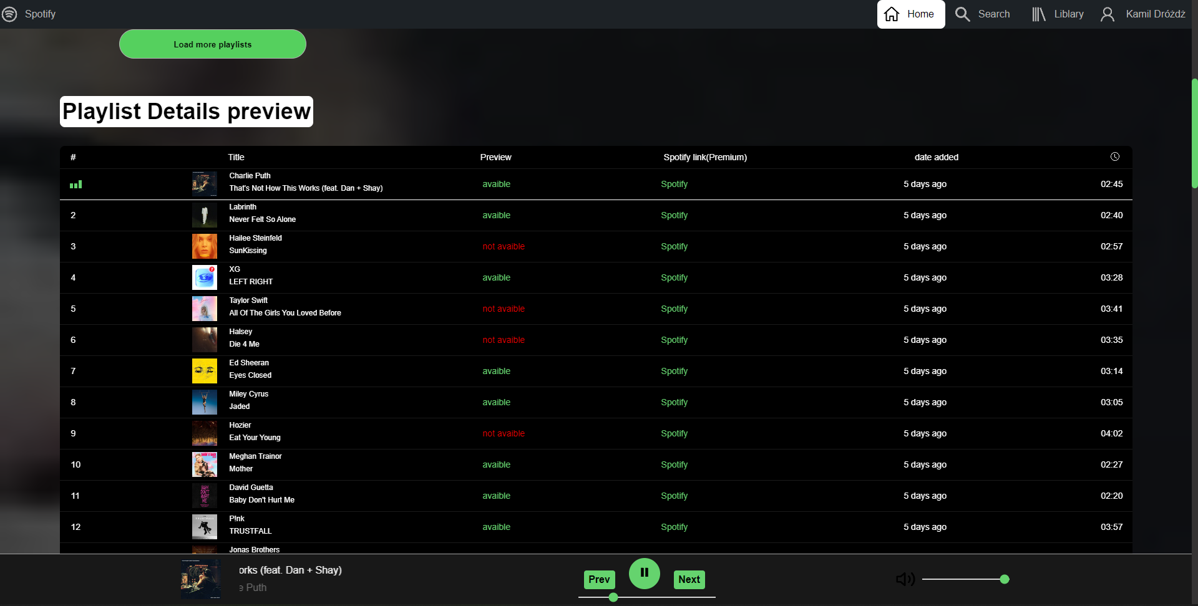Open the Spotify link for SunKissing
Screen dimensions: 1198x606
(x=674, y=246)
